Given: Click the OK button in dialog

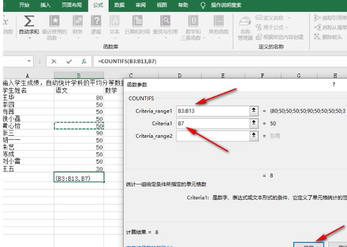Looking at the screenshot, I should 308,243.
